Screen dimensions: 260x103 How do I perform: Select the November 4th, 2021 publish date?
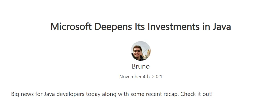141,77
